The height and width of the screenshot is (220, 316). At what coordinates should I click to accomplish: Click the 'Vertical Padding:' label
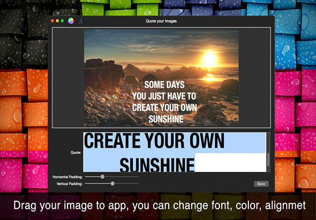70,184
